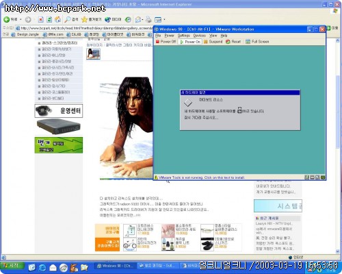The height and width of the screenshot is (274, 342).
Task: Click the third device icon in VMware status bar
Action: (x=317, y=177)
